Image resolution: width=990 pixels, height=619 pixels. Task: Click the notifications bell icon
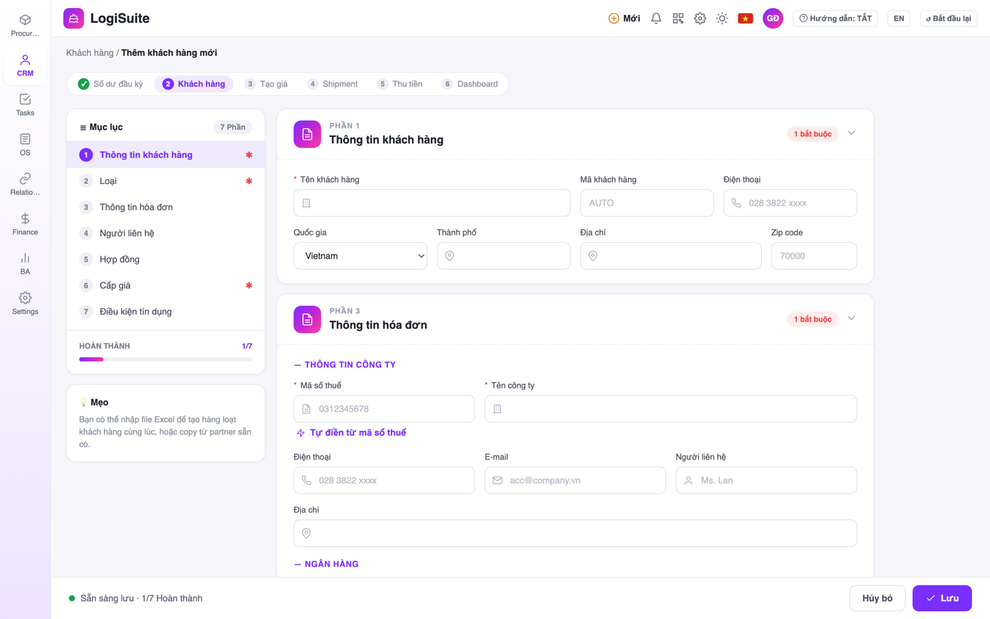pyautogui.click(x=656, y=19)
